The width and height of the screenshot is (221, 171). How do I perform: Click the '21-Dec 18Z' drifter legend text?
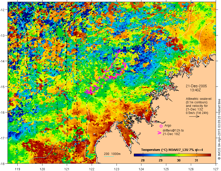pos(171,134)
